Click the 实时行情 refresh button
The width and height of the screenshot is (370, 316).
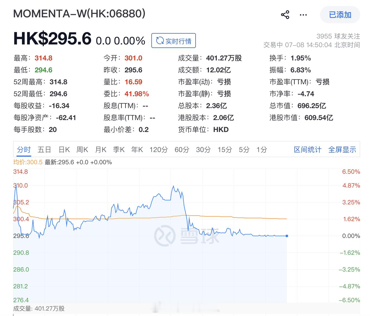pyautogui.click(x=174, y=41)
